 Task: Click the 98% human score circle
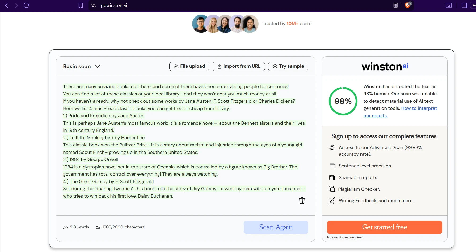pos(343,101)
